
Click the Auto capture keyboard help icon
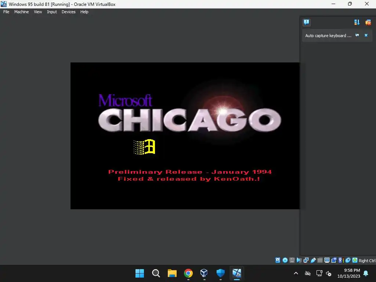click(x=357, y=35)
